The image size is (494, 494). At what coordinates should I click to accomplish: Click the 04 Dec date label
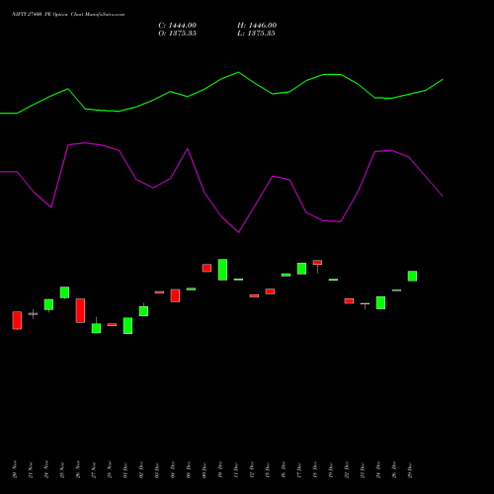click(x=173, y=469)
